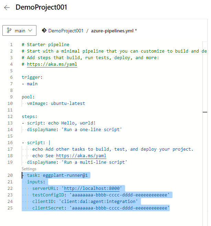The height and width of the screenshot is (226, 211).
Task: Click the 'steps:' keyword on line 12
Action: [30, 117]
